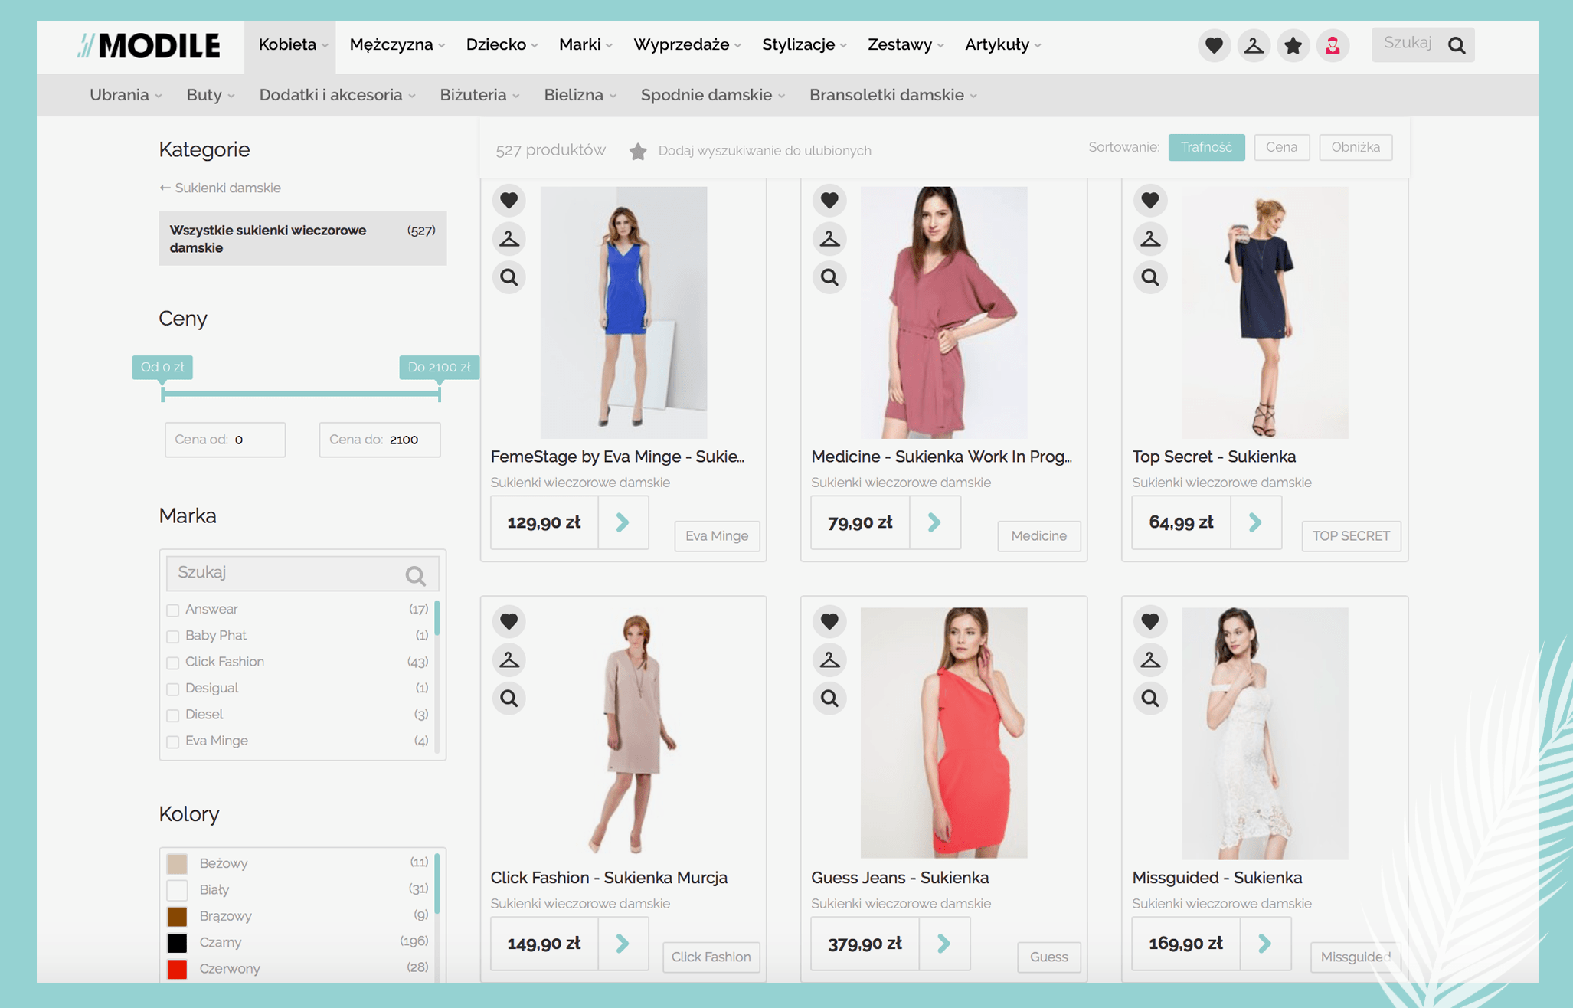Add FemeStage dress to wardrobe hanger
The width and height of the screenshot is (1573, 1008).
pos(509,239)
